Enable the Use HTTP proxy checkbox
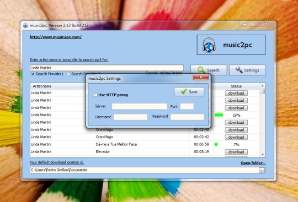Image resolution: width=298 pixels, height=202 pixels. 95,95
